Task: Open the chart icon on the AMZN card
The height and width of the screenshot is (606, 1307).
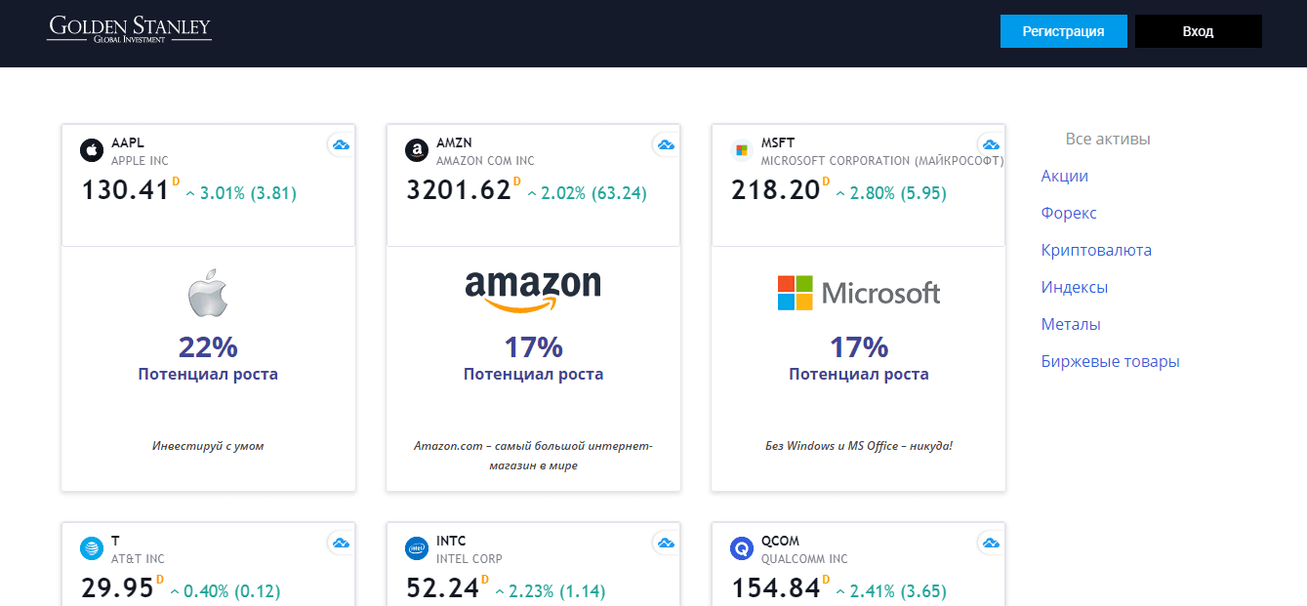Action: [x=666, y=144]
